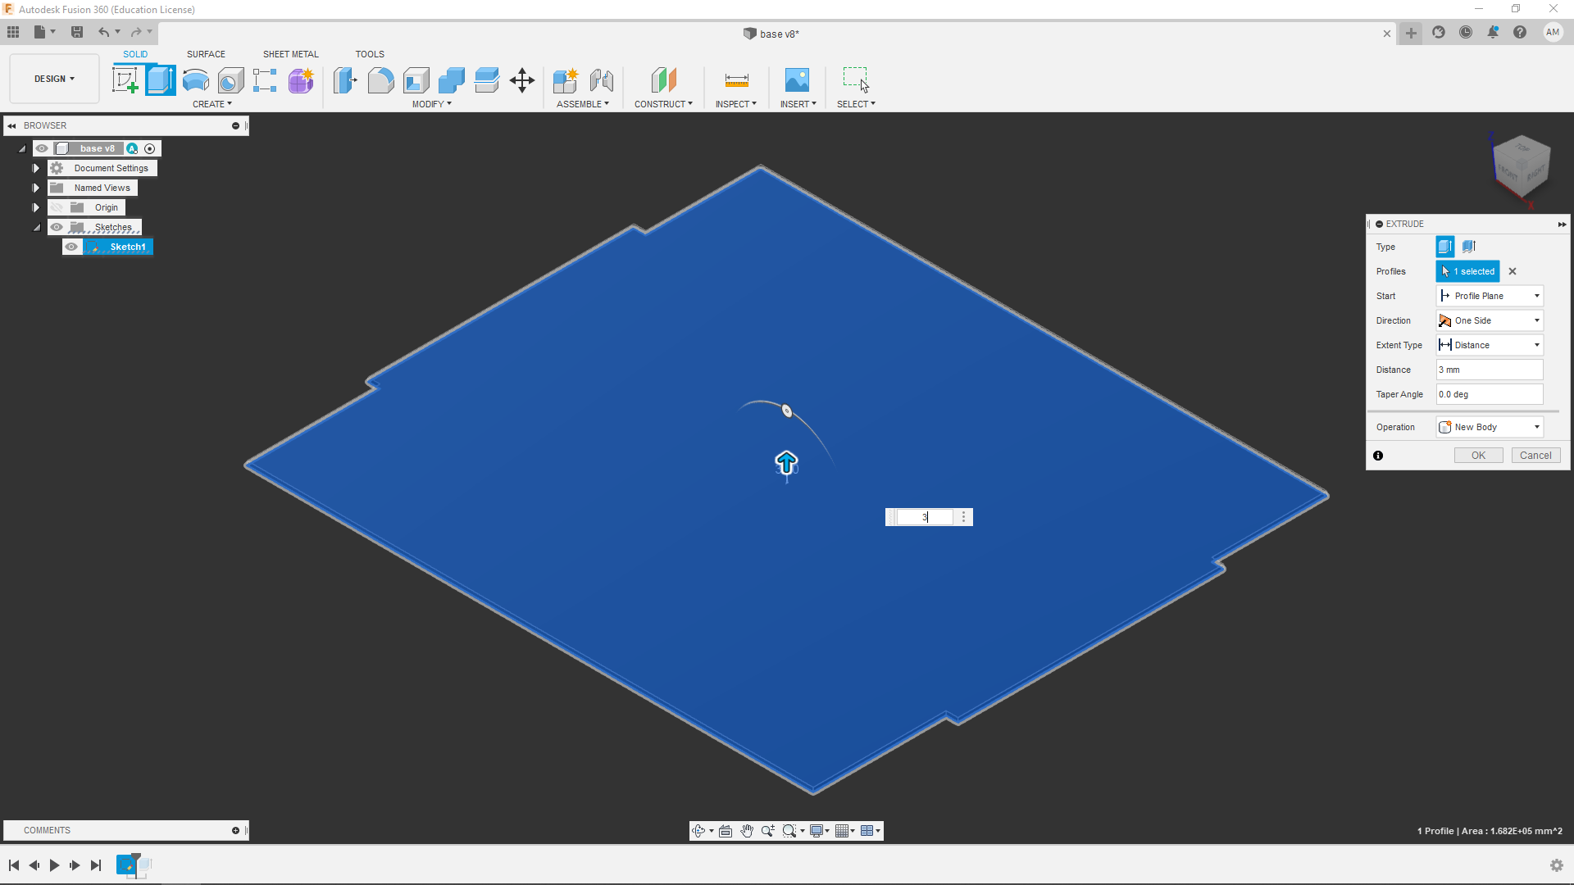The height and width of the screenshot is (885, 1574).
Task: Select the Move/Copy arrows icon
Action: (x=521, y=80)
